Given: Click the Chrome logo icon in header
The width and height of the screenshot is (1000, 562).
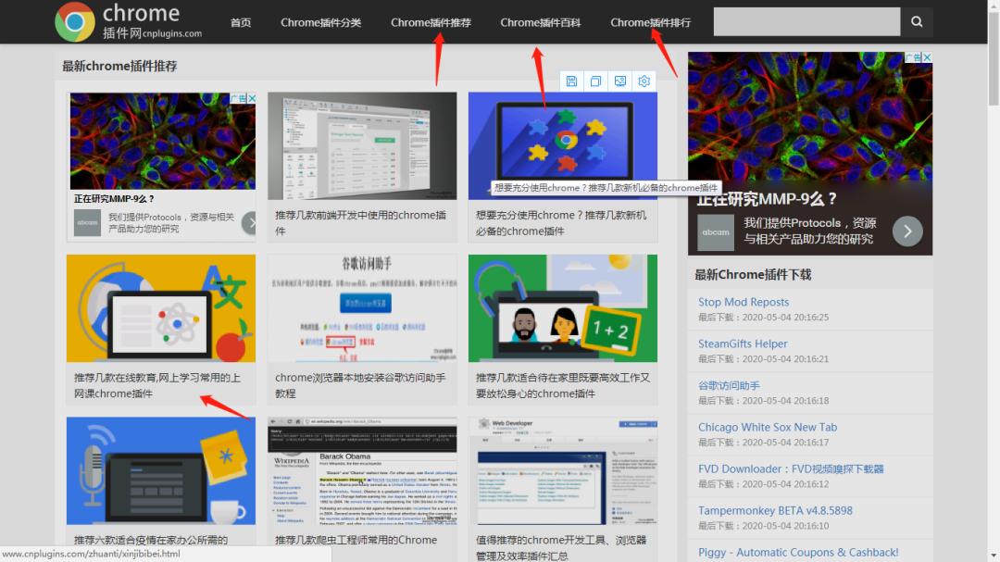Looking at the screenshot, I should click(x=75, y=21).
